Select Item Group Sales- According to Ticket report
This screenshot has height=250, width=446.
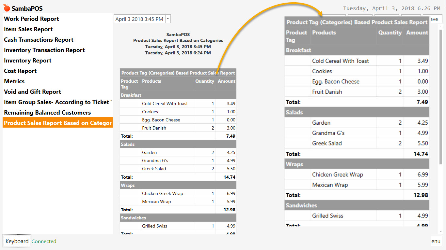coord(57,102)
